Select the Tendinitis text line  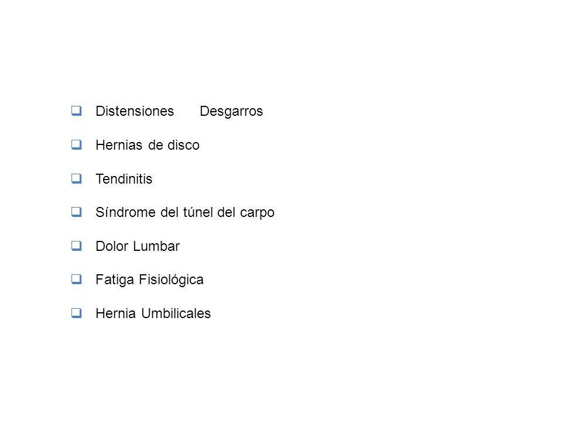[124, 179]
